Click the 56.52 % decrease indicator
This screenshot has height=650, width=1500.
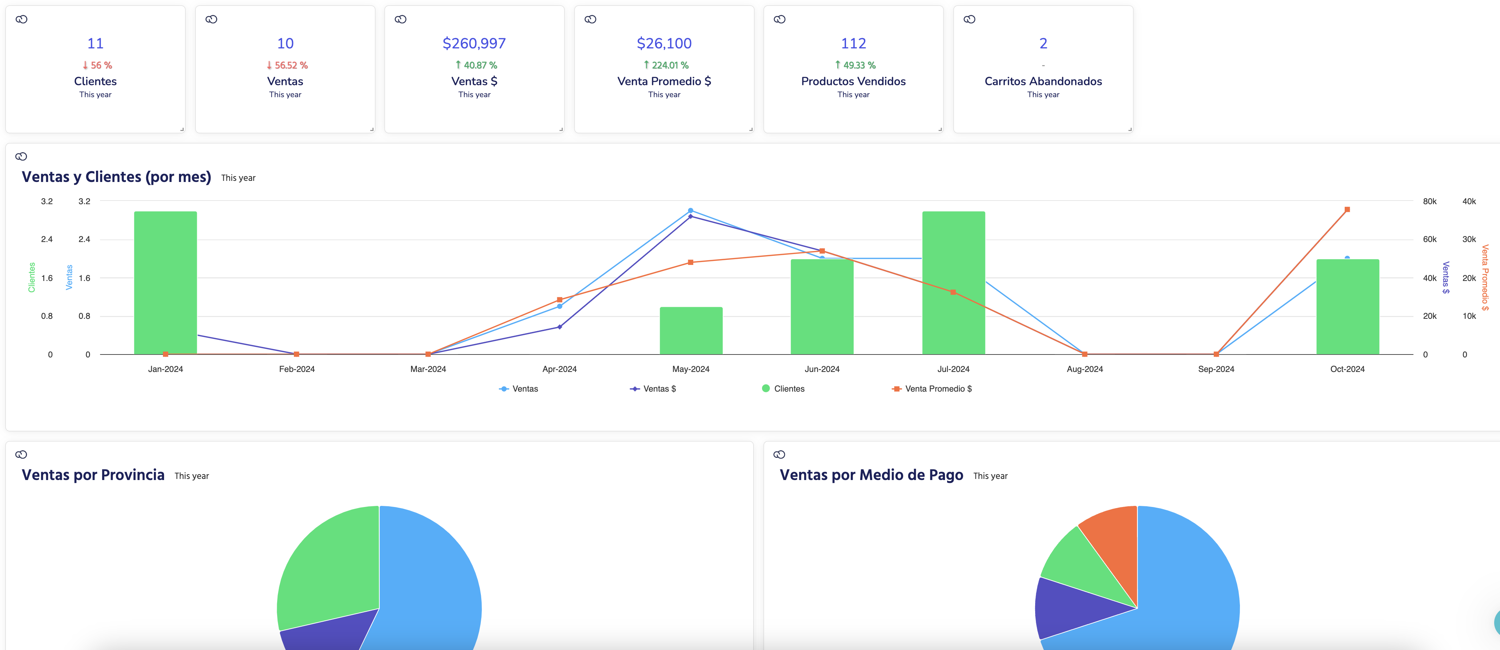[287, 65]
